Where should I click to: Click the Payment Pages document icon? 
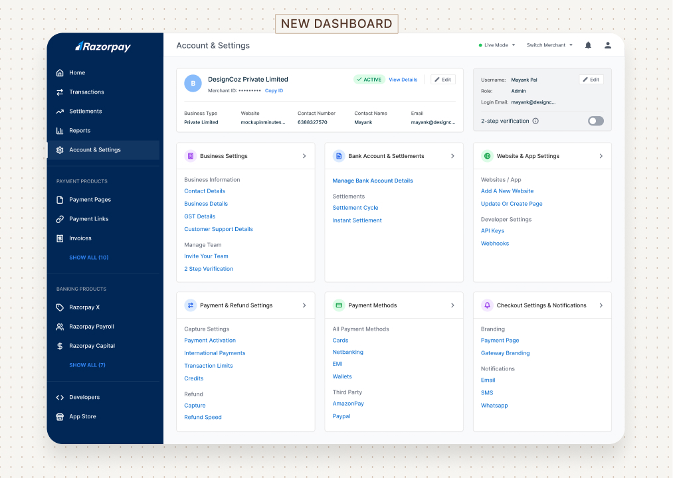coord(60,200)
